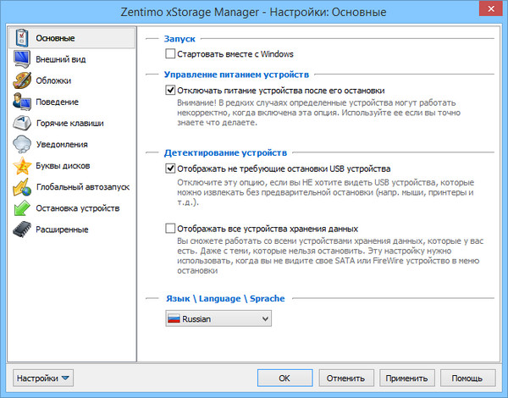Uncheck Отключать питание устройства после его остановки
This screenshot has height=398, width=508.
[171, 90]
